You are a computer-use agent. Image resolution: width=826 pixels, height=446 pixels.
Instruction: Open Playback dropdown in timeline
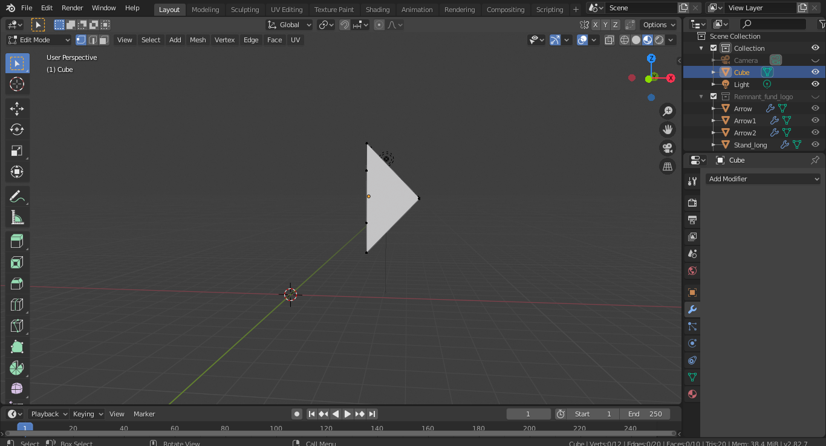48,414
